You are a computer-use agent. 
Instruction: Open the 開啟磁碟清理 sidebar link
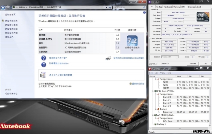(11, 33)
